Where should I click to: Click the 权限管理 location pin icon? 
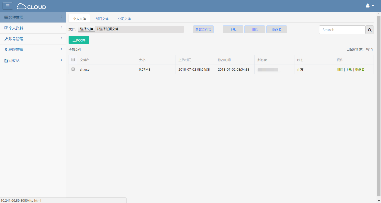tap(6, 50)
